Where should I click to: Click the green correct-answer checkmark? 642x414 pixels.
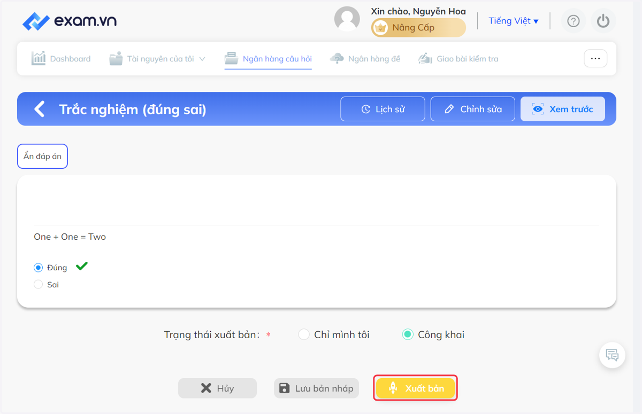coord(81,265)
